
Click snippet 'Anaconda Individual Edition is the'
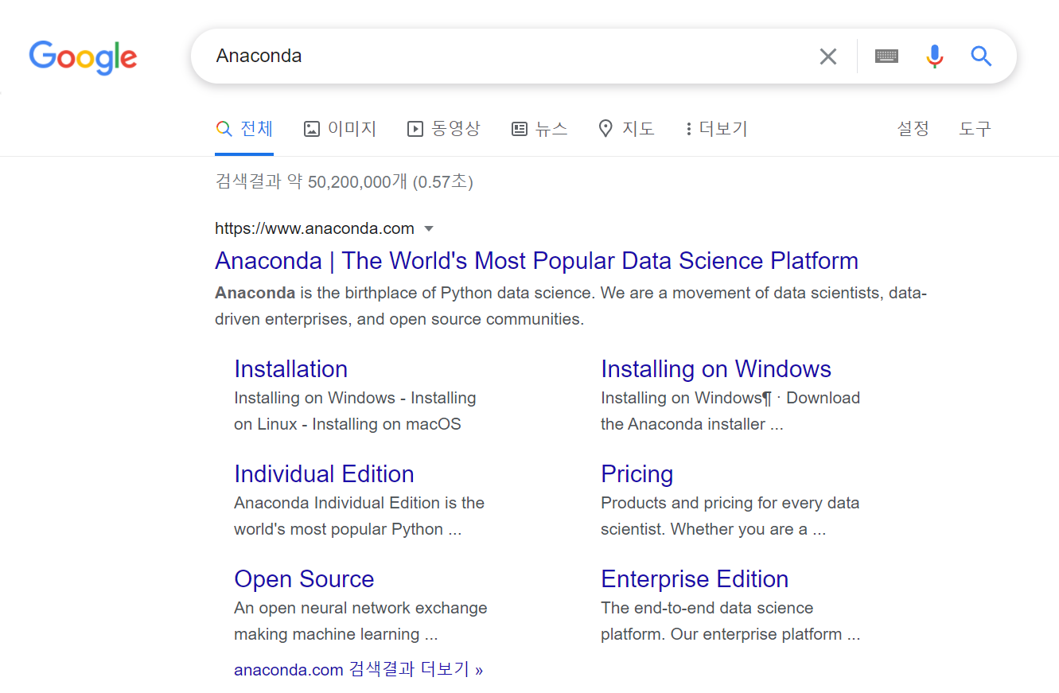click(359, 503)
